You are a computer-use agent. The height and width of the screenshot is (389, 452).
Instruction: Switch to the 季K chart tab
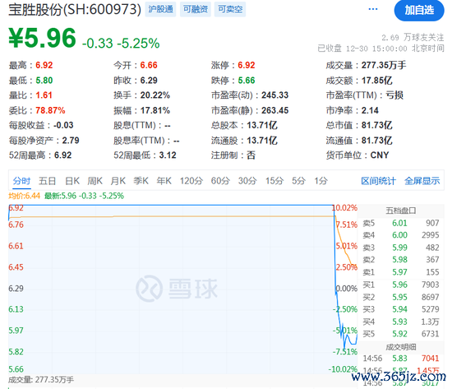coord(141,181)
